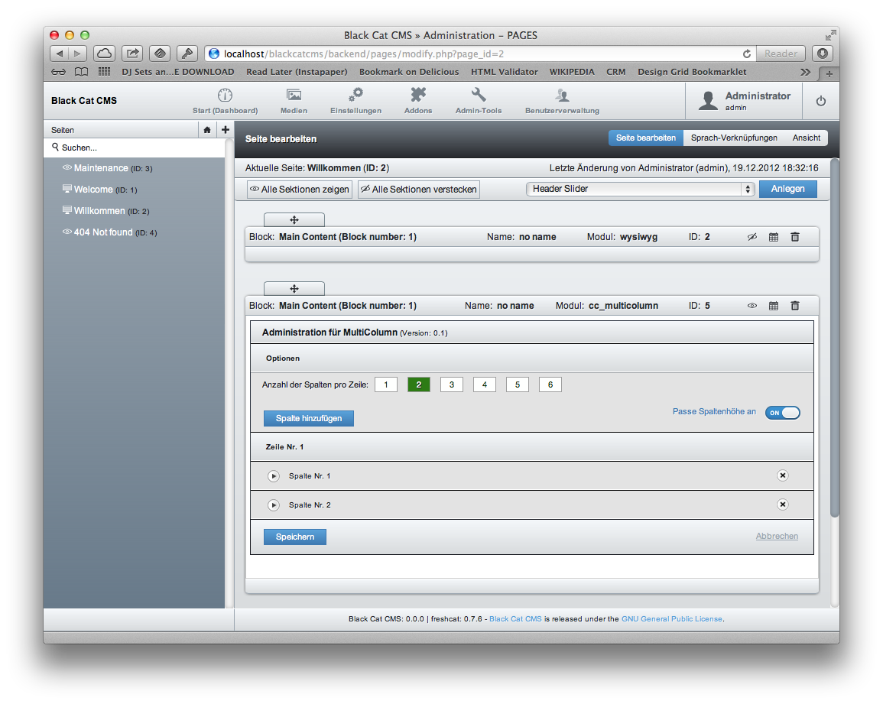Click the home icon in Seiten panel
Viewport: 883px width, 704px height.
coord(207,129)
